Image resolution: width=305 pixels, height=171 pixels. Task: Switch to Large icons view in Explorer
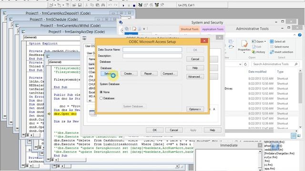299,136
